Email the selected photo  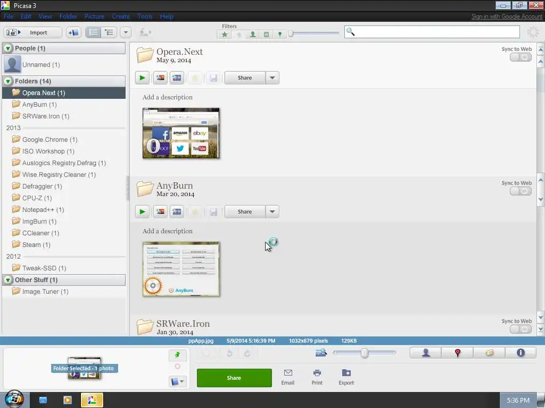[x=288, y=377]
